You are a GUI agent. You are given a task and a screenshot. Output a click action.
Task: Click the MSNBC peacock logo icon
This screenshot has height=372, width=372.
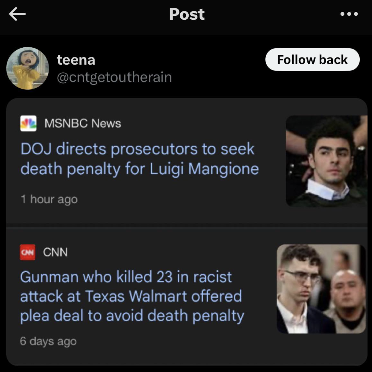[28, 123]
